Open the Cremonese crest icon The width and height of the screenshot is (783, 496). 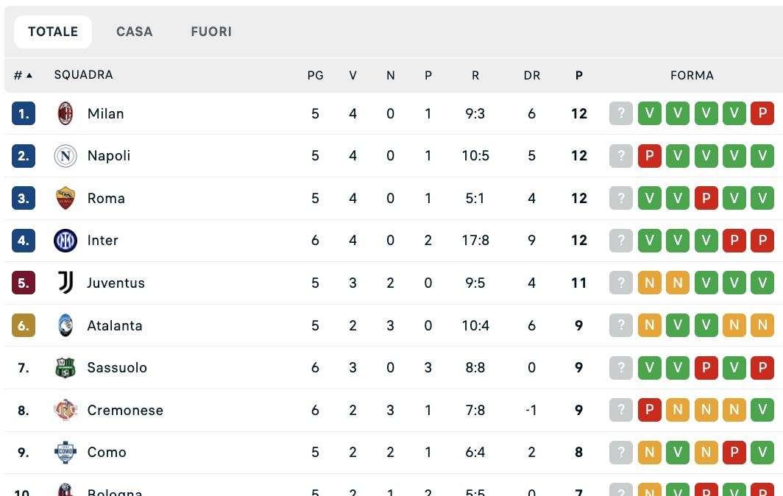point(65,410)
